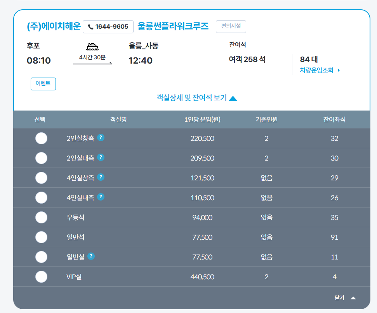377x313 pixels.
Task: Open help icon next to 2인실창측
Action: (101, 138)
